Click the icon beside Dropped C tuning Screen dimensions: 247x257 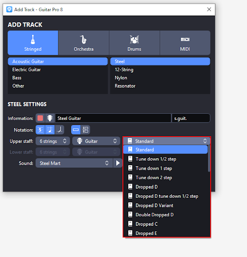[x=130, y=224]
